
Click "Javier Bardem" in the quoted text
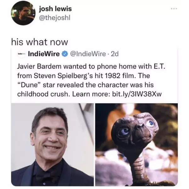point(39,66)
